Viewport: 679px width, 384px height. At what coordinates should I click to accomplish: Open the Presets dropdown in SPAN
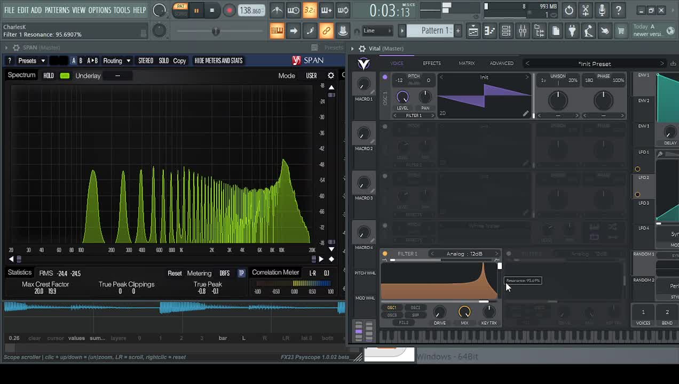point(31,61)
